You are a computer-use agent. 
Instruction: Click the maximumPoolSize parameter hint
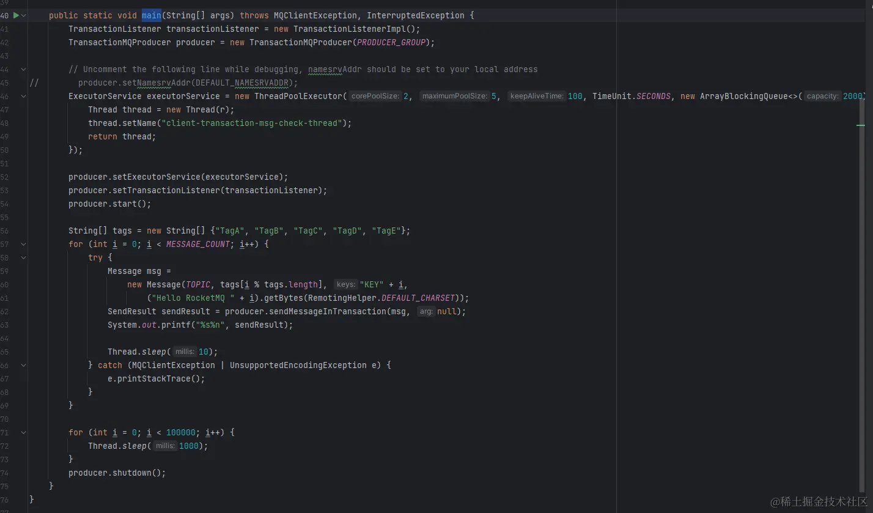(454, 96)
